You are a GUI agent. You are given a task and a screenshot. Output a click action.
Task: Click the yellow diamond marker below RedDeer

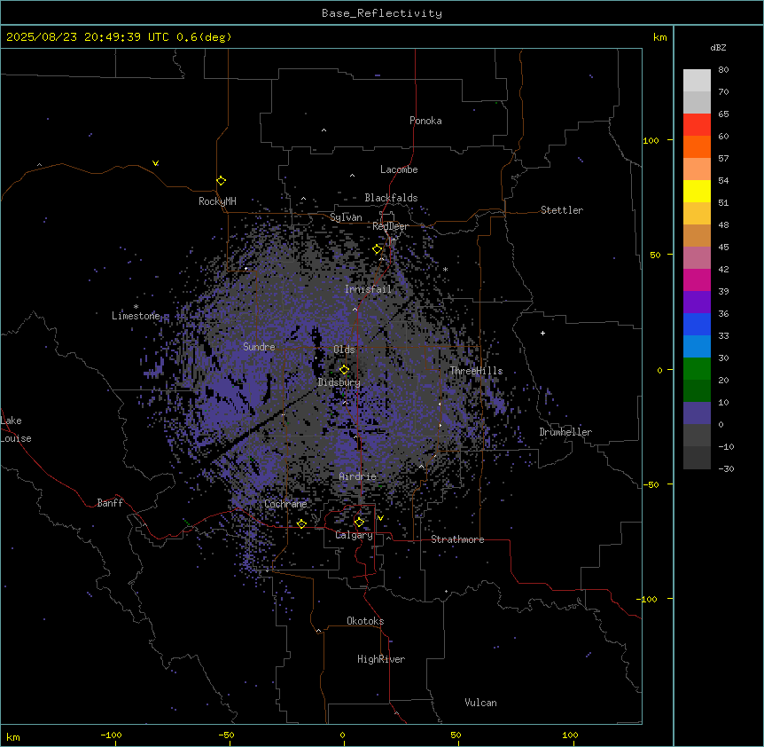point(378,249)
